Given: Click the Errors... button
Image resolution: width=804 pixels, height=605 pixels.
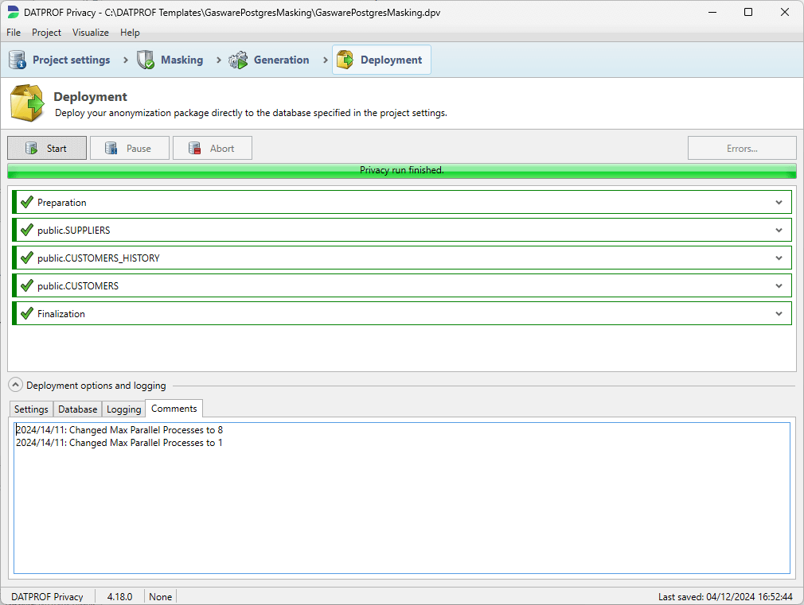Looking at the screenshot, I should 741,148.
